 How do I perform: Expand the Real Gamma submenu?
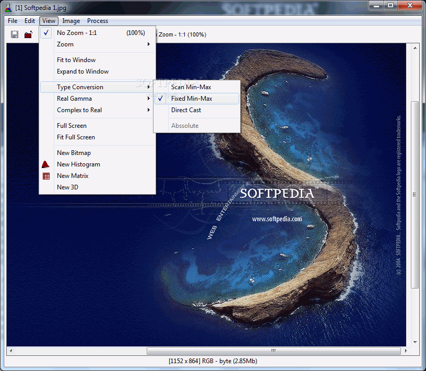pos(97,99)
